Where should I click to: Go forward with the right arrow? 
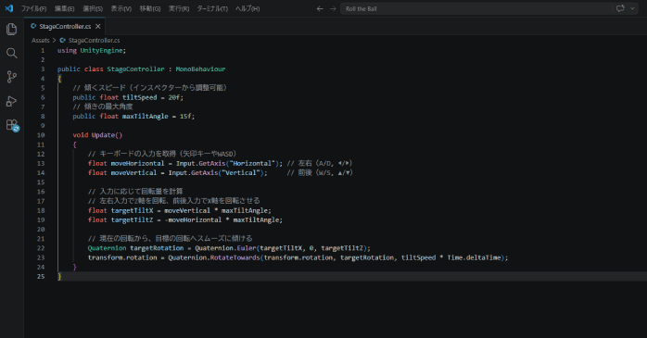pos(333,8)
